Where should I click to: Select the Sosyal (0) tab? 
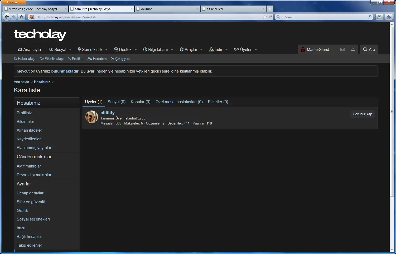click(117, 102)
